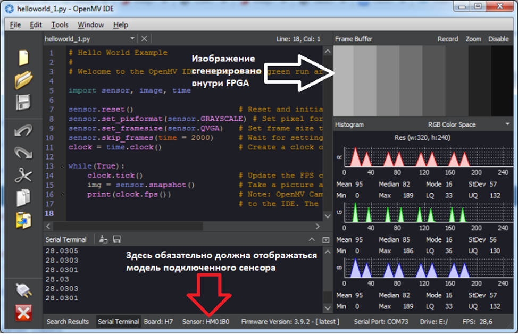Save Serial Terminal output to file

[x=116, y=239]
